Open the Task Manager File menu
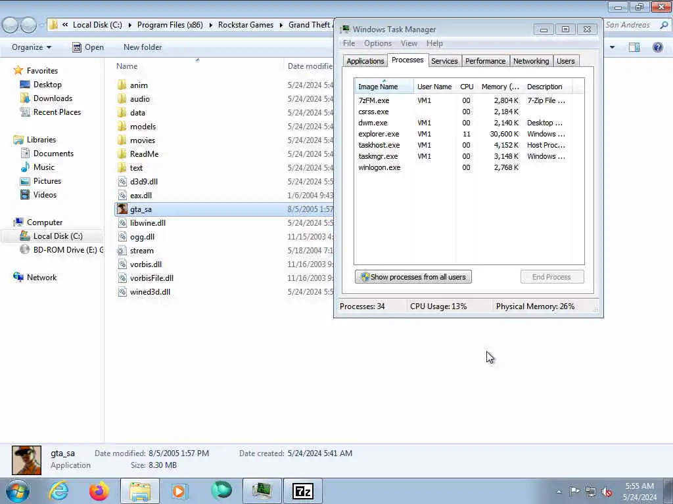The image size is (673, 504). [x=349, y=43]
